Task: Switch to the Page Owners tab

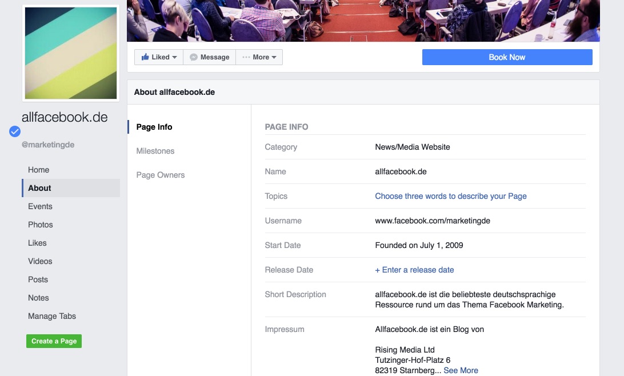Action: click(161, 175)
